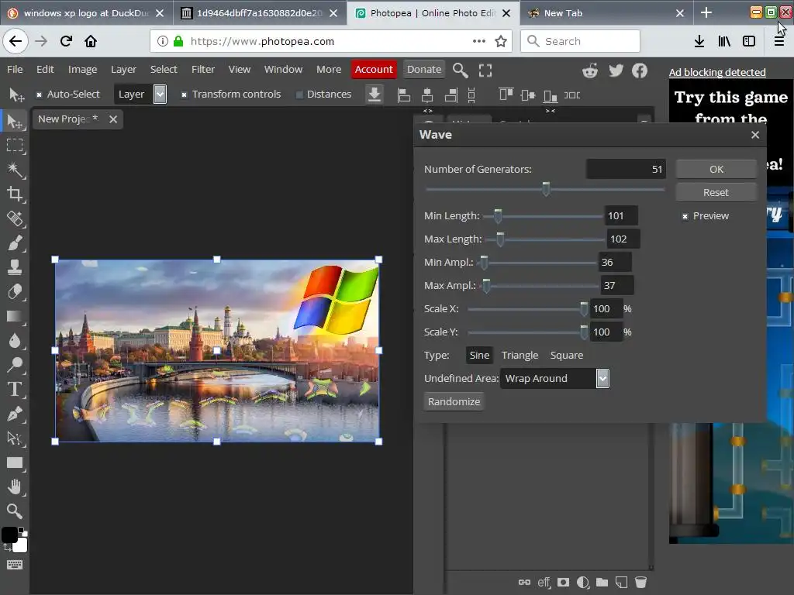Close the Wave dialog
Screen dimensions: 794x595
click(755, 135)
